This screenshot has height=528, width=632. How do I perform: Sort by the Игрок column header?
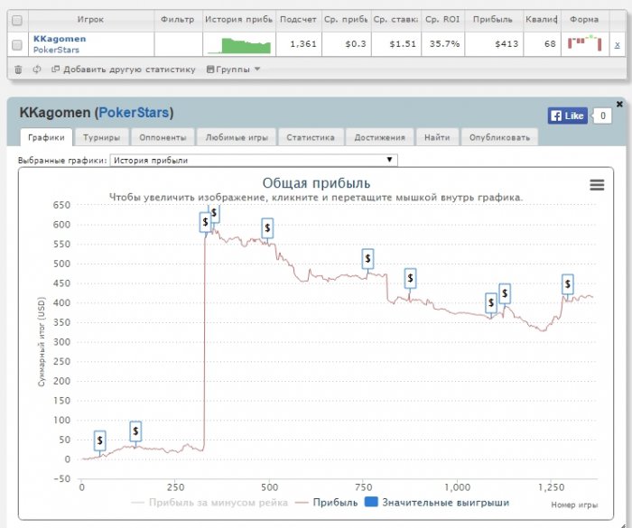91,19
